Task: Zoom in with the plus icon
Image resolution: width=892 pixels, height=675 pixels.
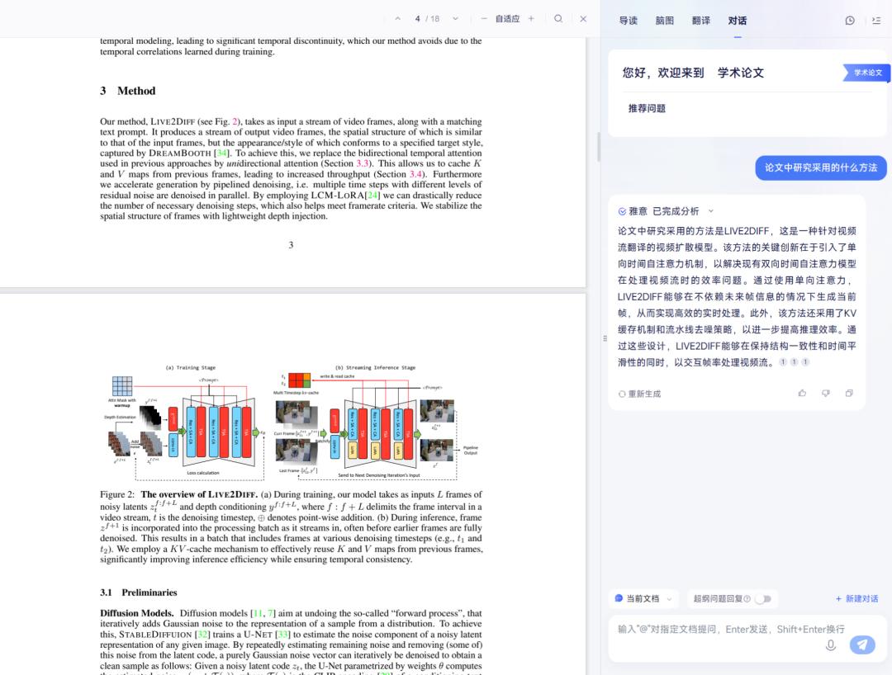Action: point(531,19)
